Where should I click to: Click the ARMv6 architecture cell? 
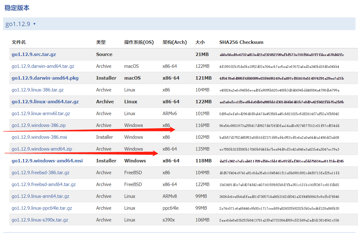pyautogui.click(x=170, y=114)
